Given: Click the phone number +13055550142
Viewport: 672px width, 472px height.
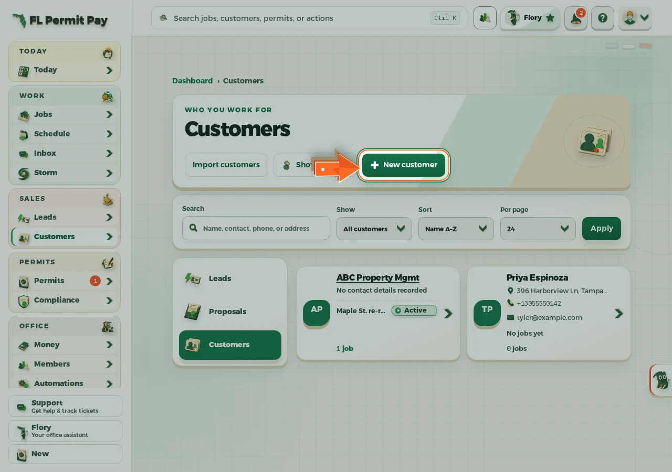Looking at the screenshot, I should (539, 304).
